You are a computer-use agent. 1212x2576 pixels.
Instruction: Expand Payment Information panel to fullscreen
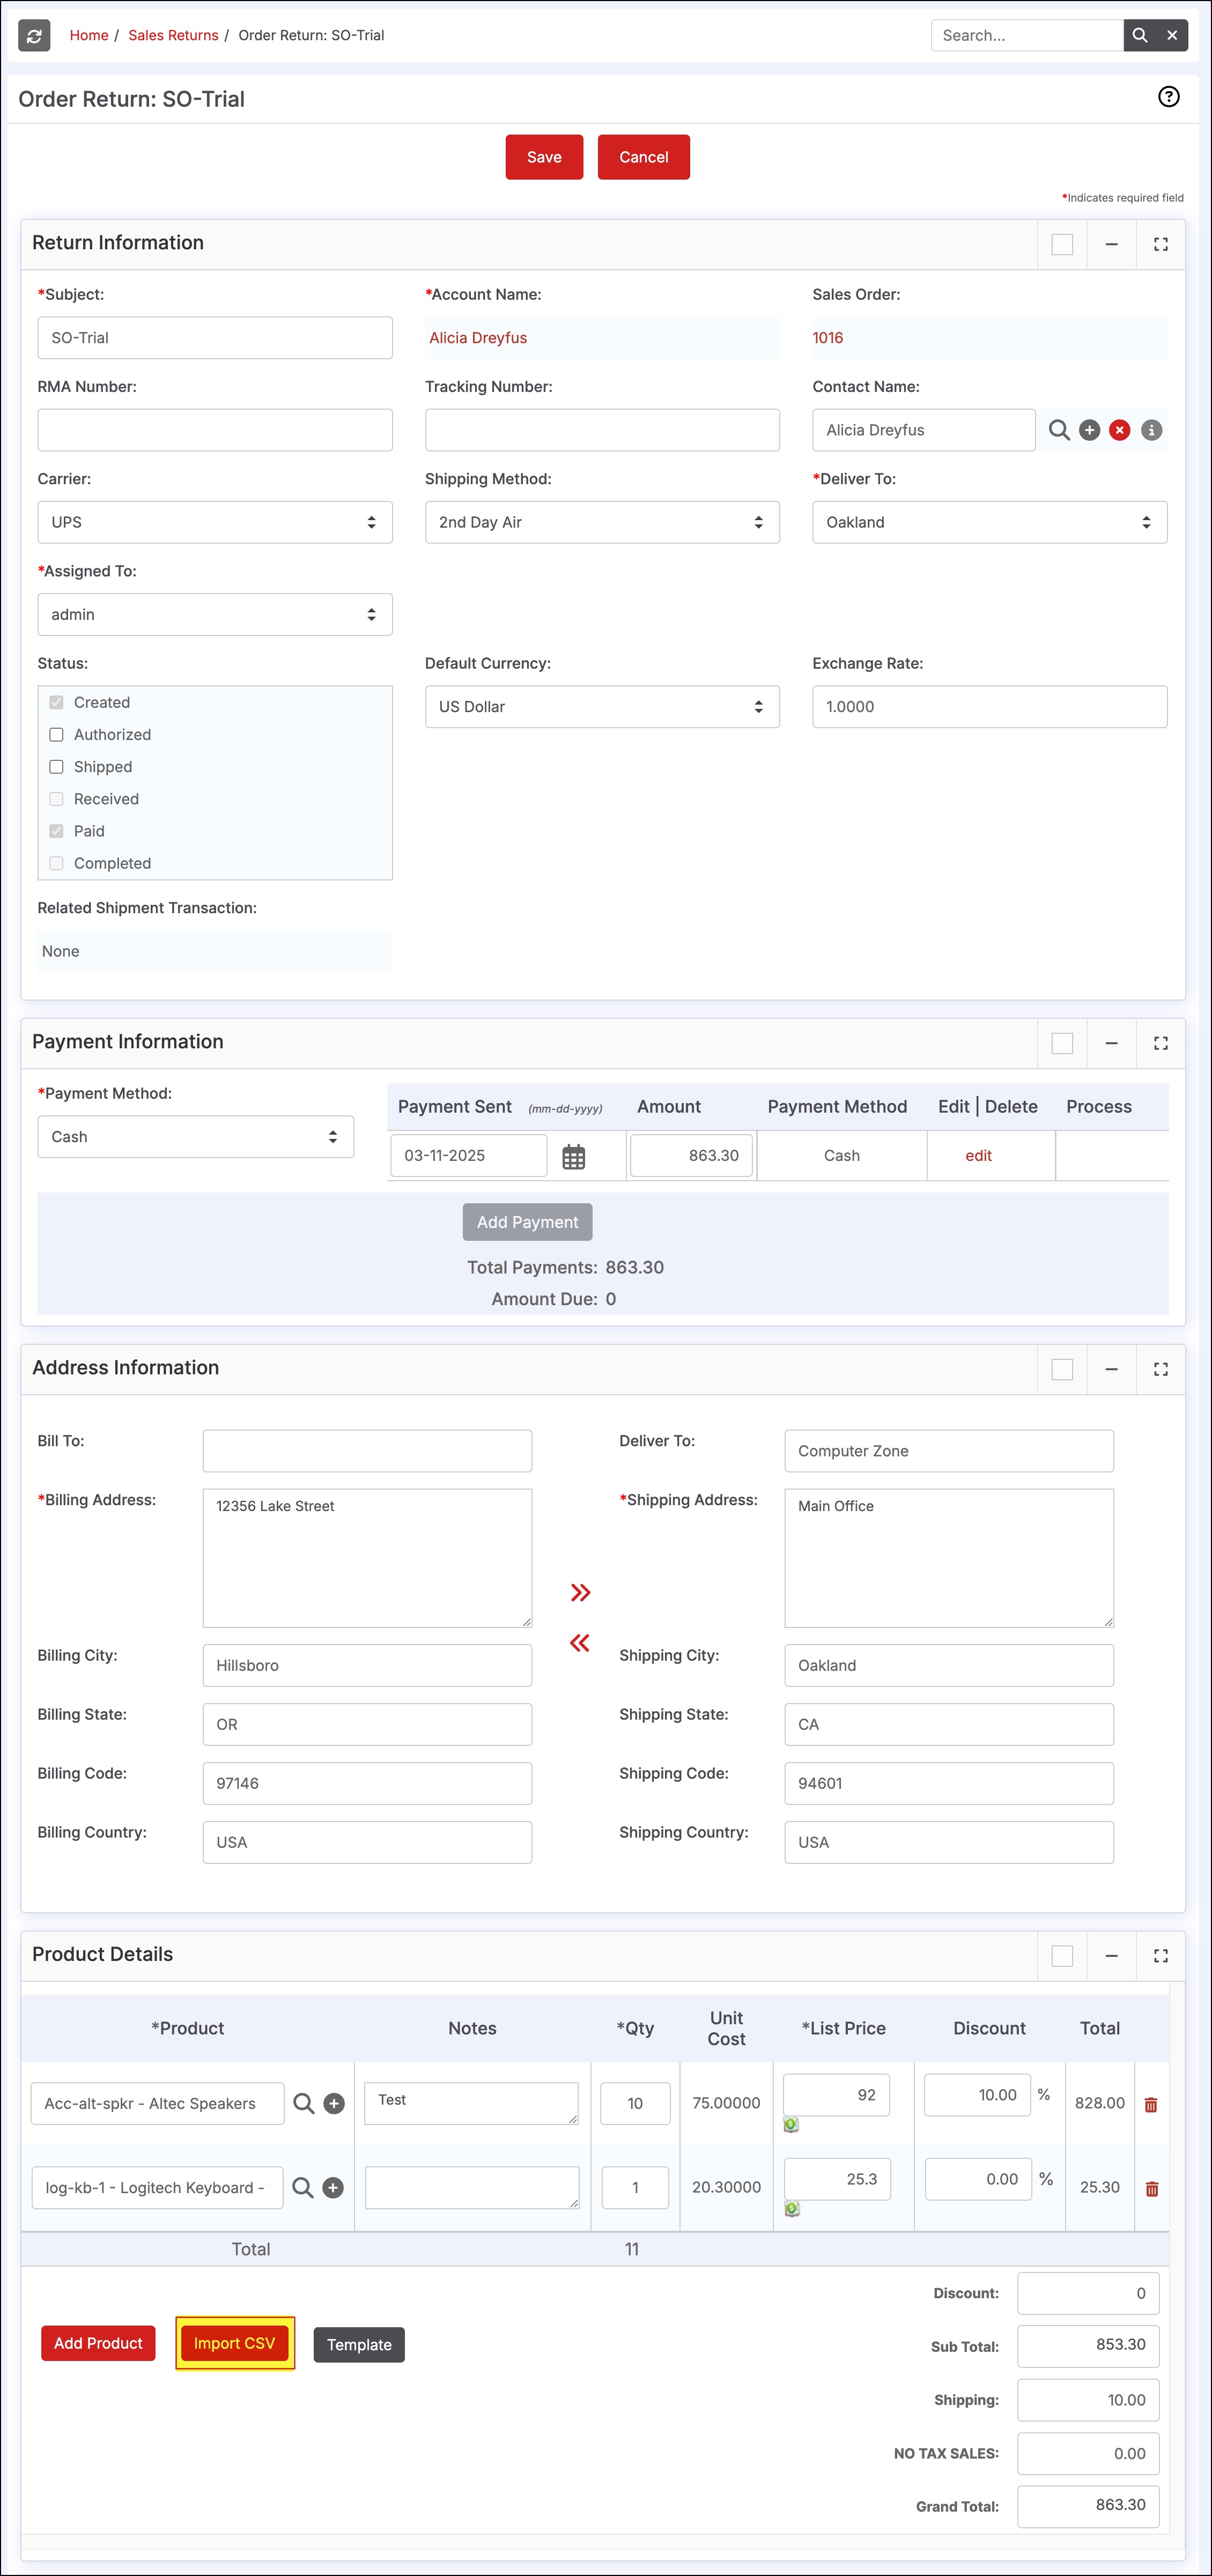1160,1043
